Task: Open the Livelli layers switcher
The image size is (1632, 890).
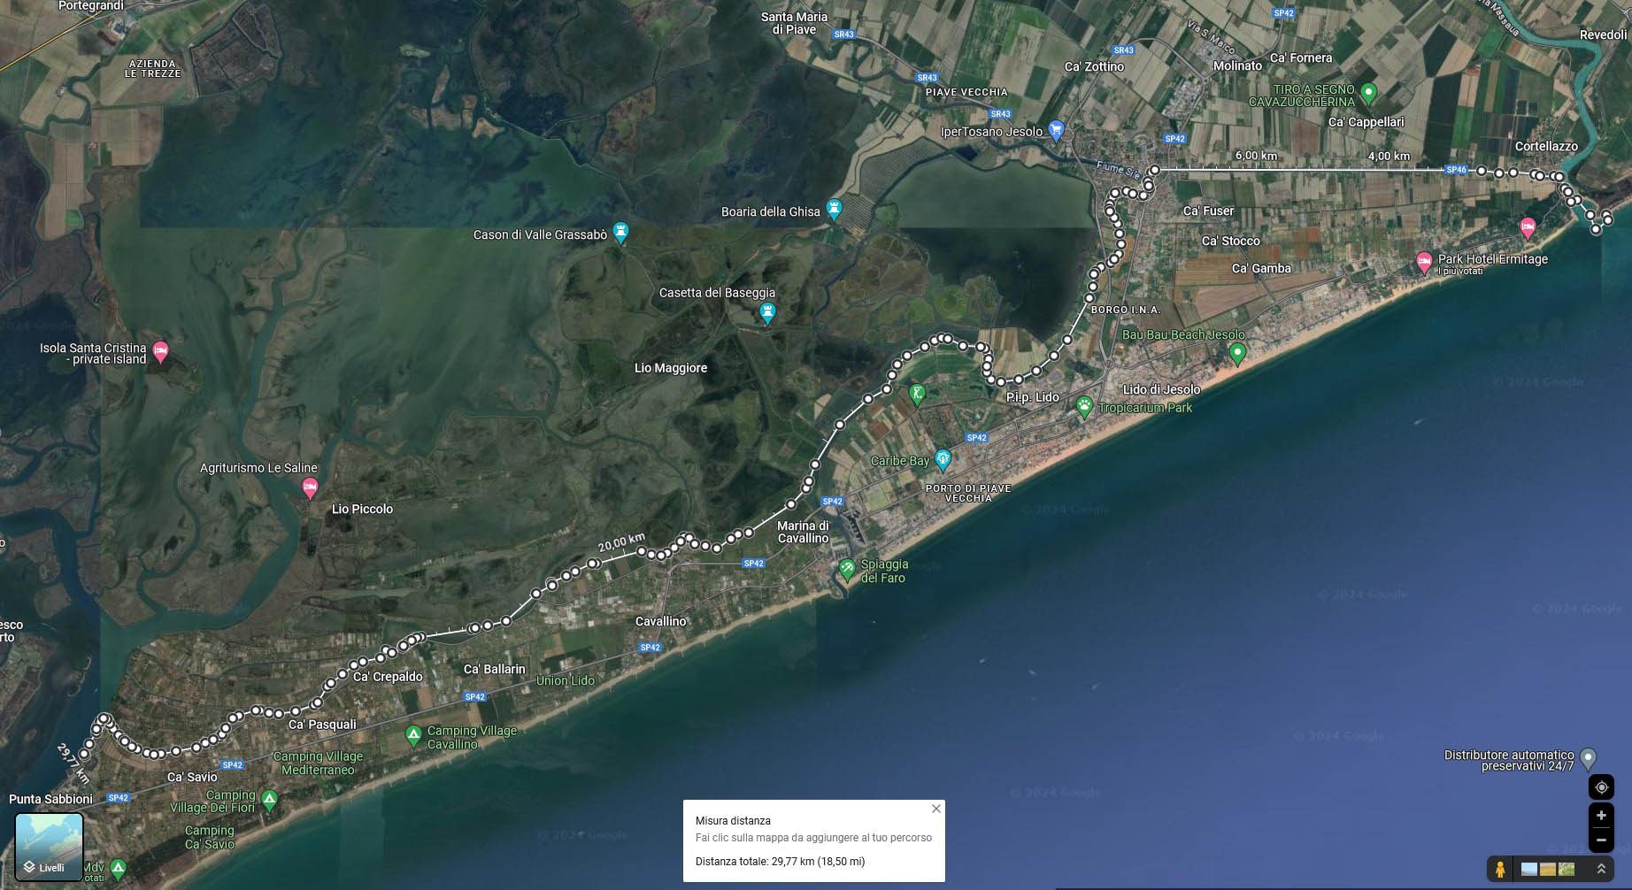Action: click(x=50, y=848)
